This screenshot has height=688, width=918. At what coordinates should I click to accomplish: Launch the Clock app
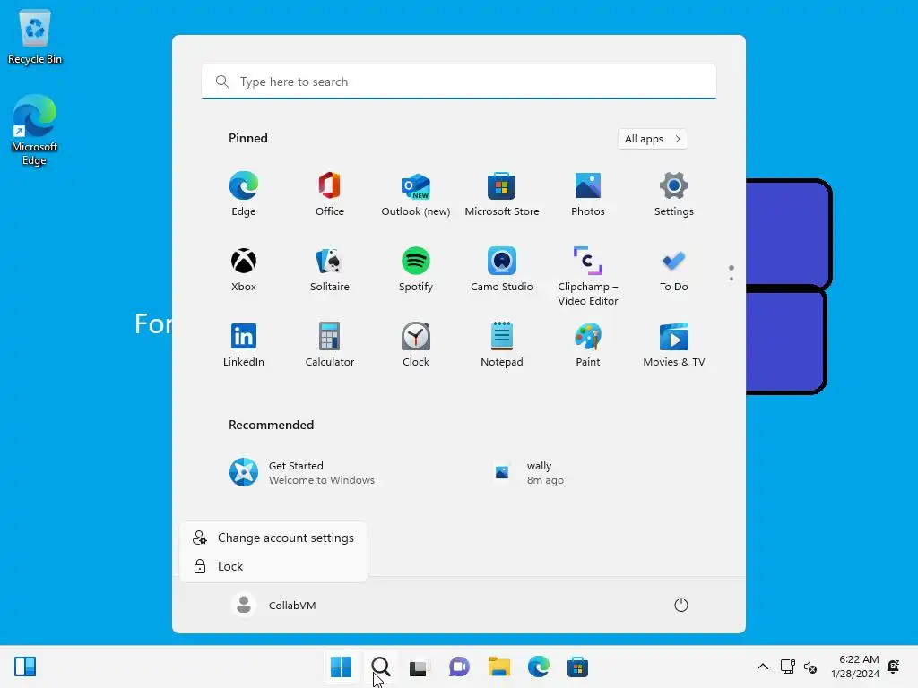pos(416,345)
